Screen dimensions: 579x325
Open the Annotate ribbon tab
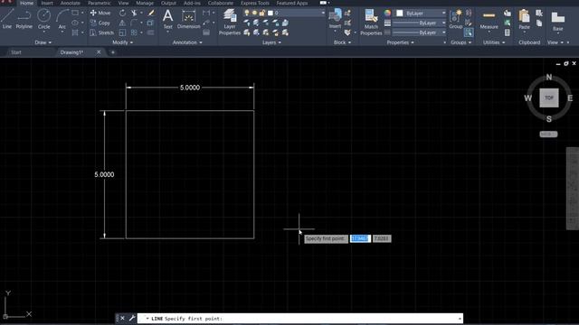click(71, 3)
